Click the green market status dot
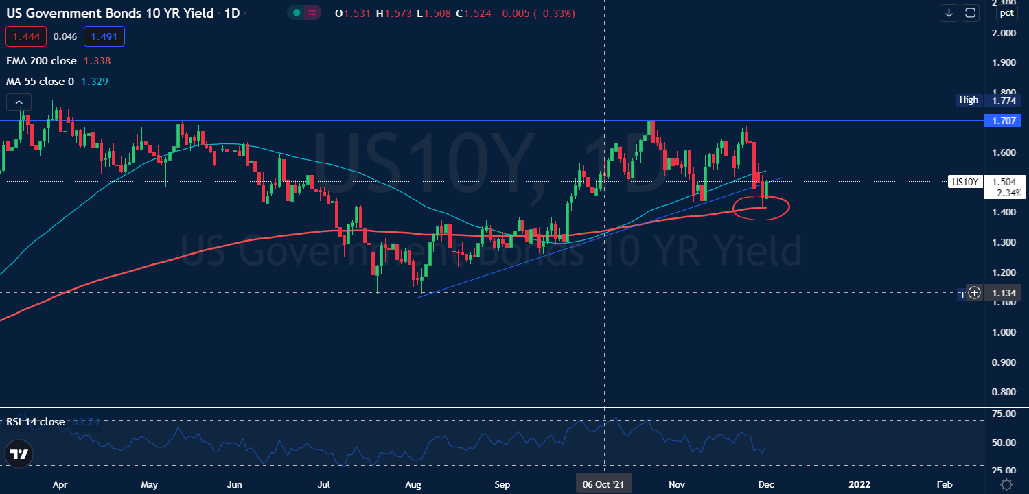 tap(296, 13)
